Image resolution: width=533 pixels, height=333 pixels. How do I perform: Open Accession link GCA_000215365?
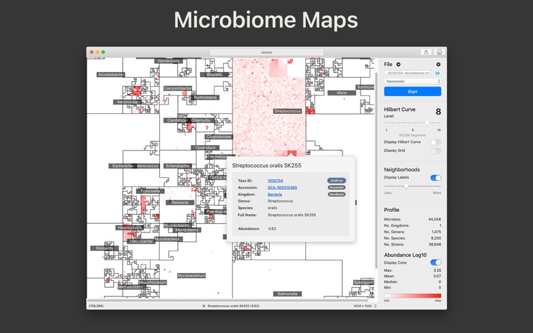click(282, 188)
